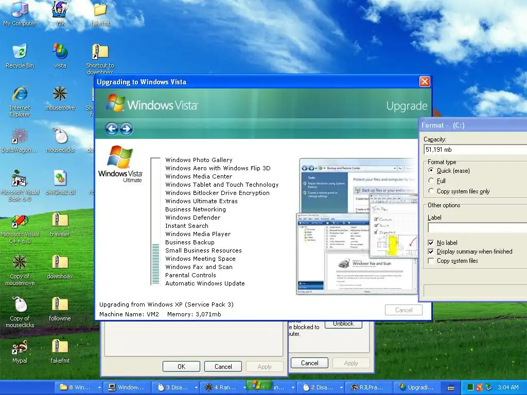Click Cancel below the Unblock button
Screen dimensions: 527x395
click(309, 363)
